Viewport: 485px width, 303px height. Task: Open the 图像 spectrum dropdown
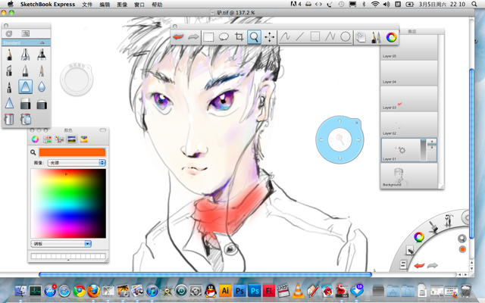77,163
